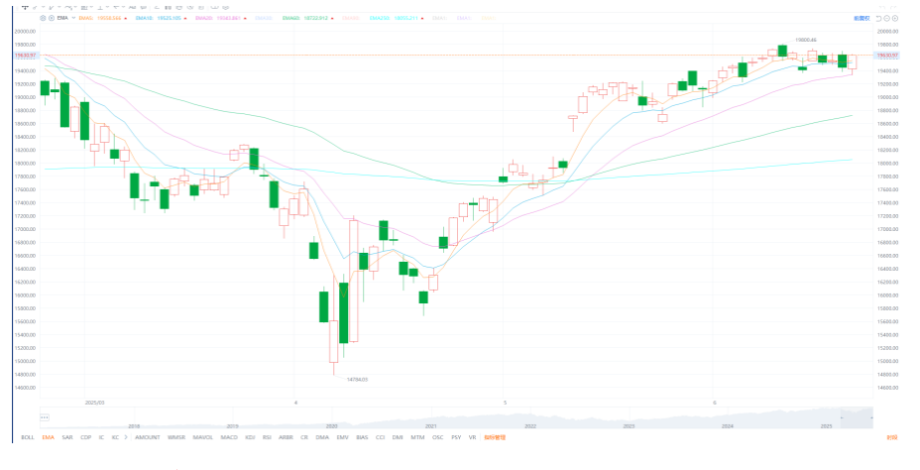This screenshot has height=470, width=920.
Task: Show the CCI sub-indicator
Action: [x=381, y=437]
